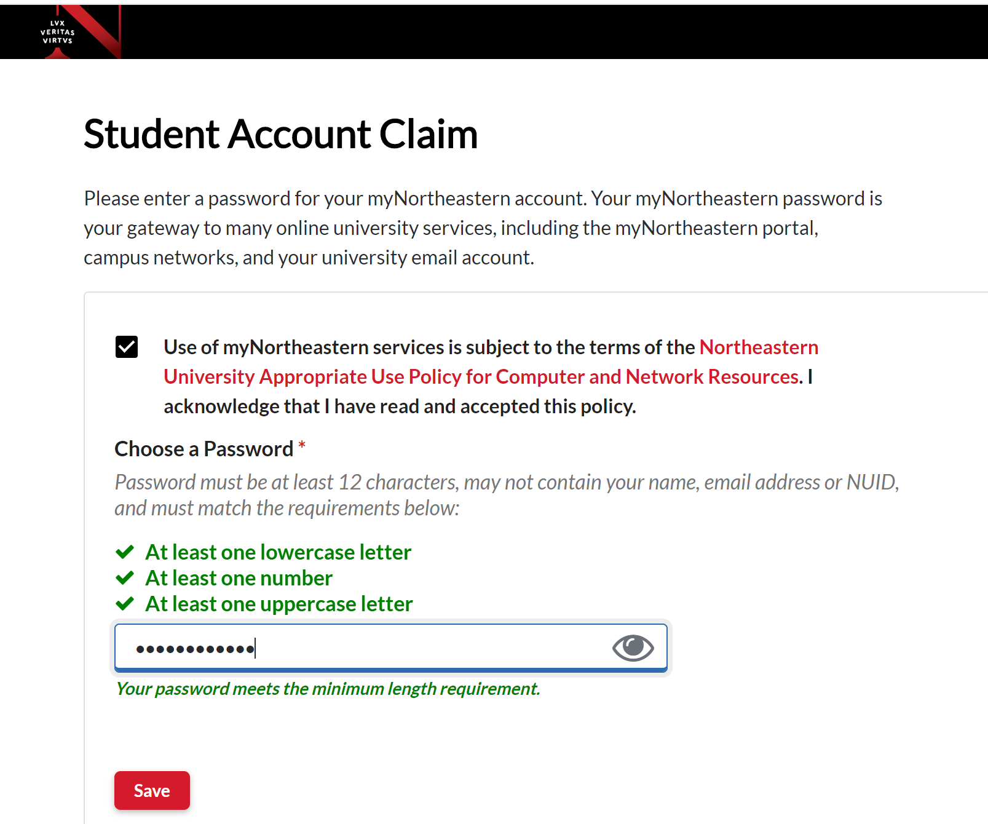Click the Student Account Claim heading
The height and width of the screenshot is (824, 988).
[x=280, y=134]
